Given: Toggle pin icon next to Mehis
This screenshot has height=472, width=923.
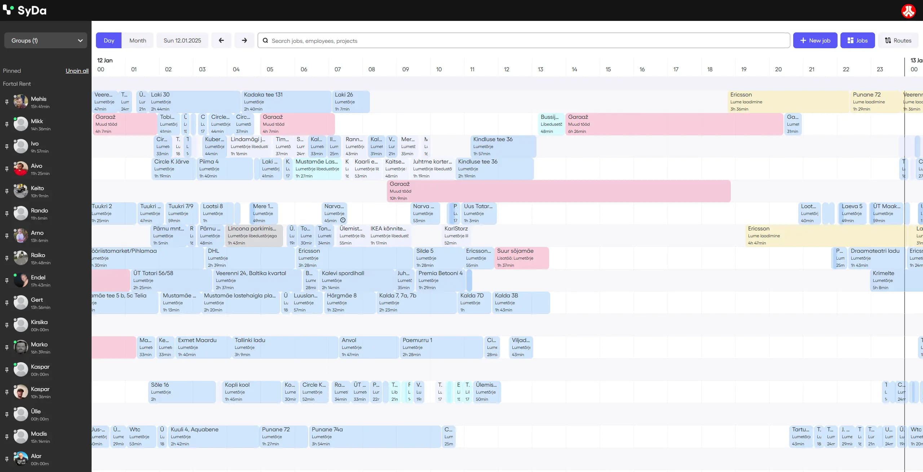Looking at the screenshot, I should [x=7, y=102].
